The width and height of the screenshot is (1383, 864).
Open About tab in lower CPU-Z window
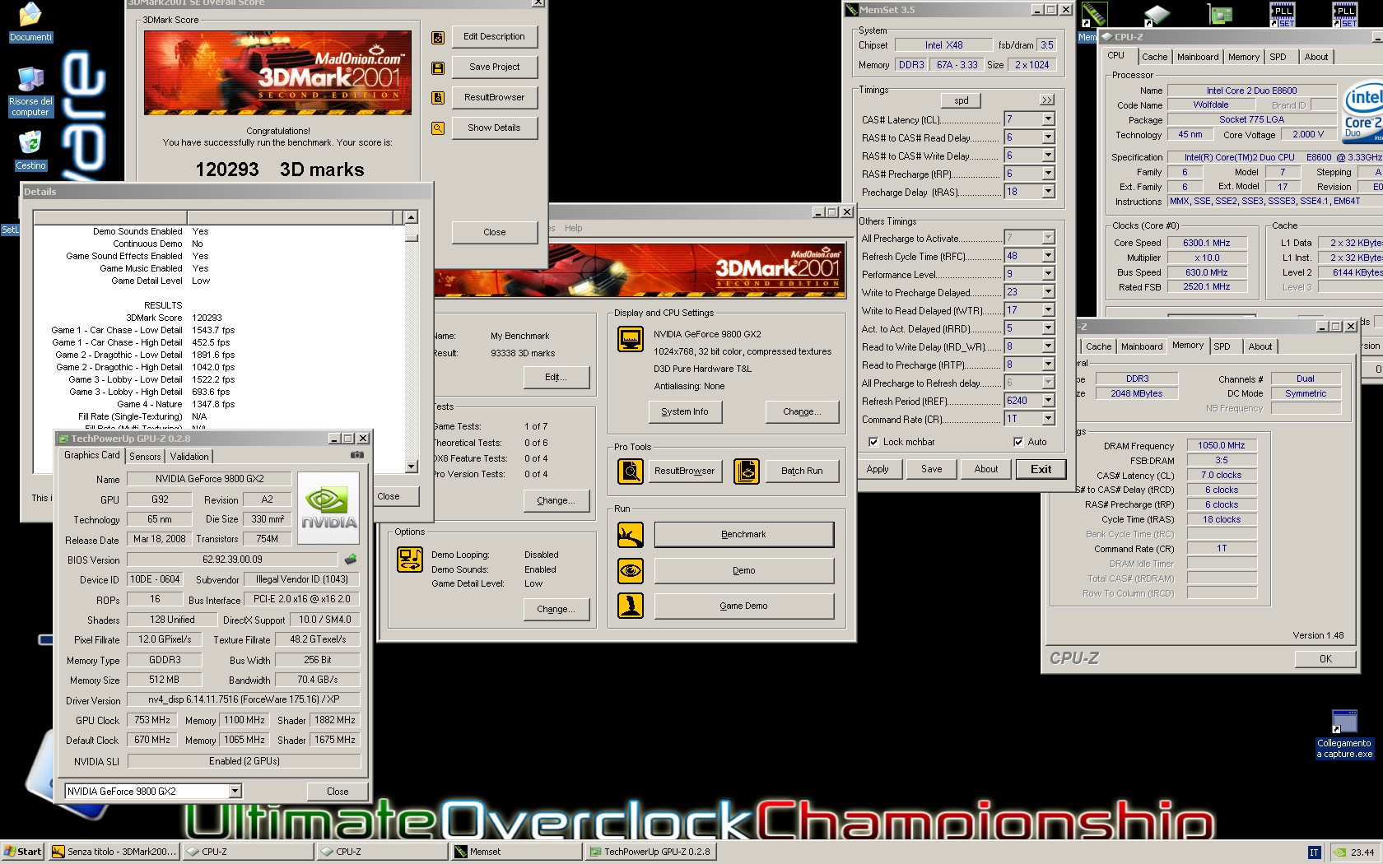[1260, 346]
